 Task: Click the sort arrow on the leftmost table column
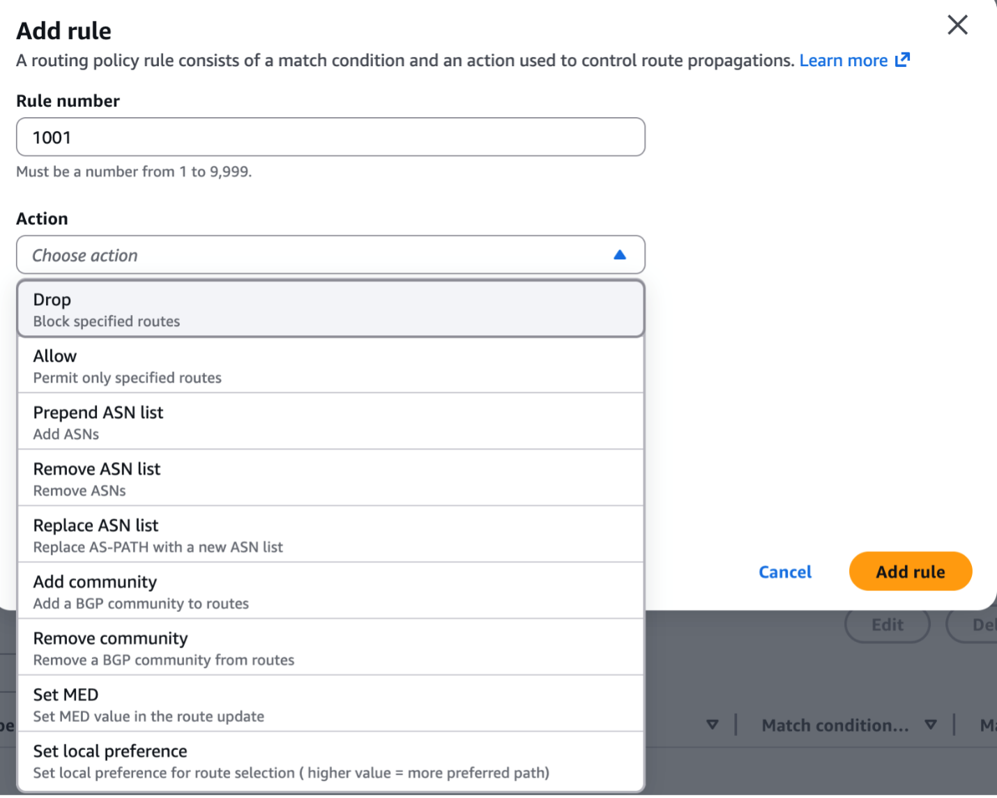point(713,725)
